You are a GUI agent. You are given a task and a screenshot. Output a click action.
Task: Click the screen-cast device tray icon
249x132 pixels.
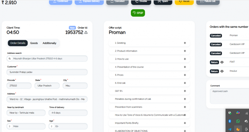pos(246,129)
